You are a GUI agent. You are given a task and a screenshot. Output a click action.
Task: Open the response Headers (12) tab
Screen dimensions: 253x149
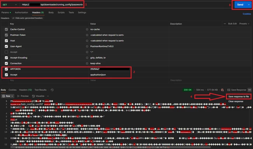click(25, 90)
